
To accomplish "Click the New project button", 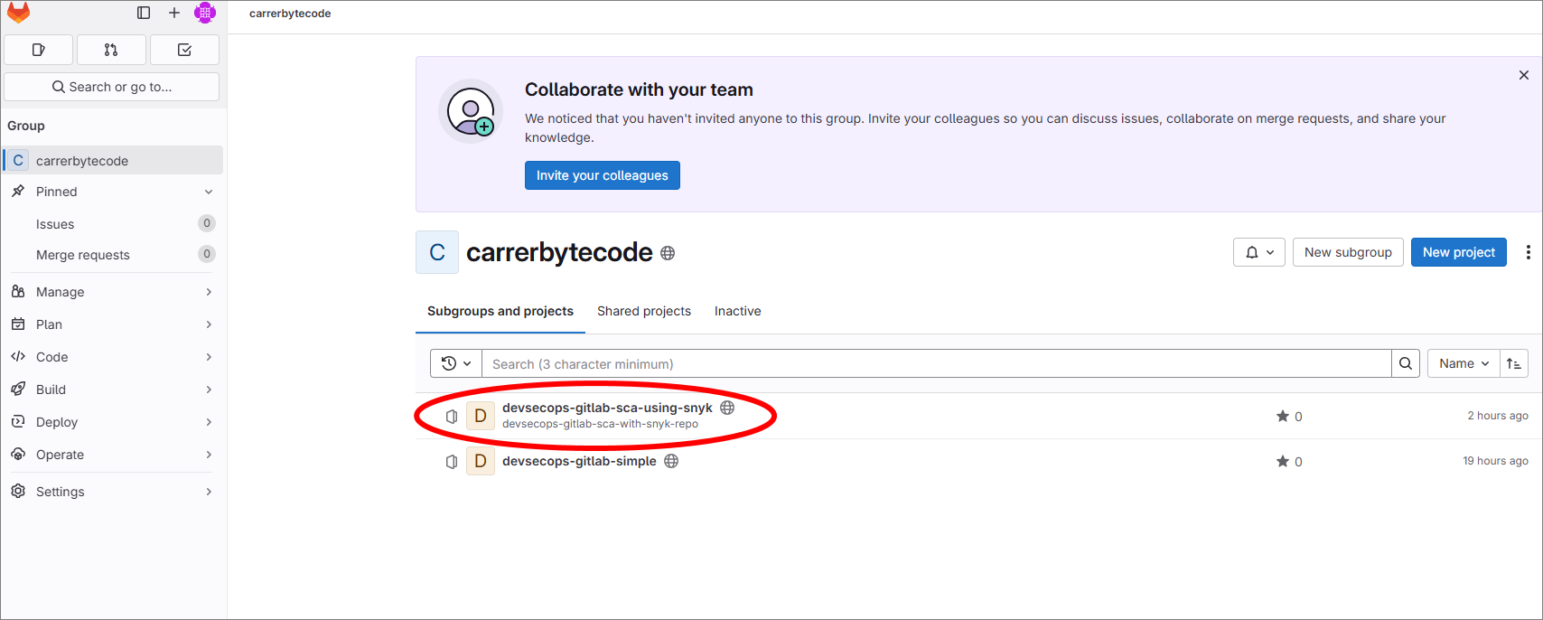I will pos(1459,252).
